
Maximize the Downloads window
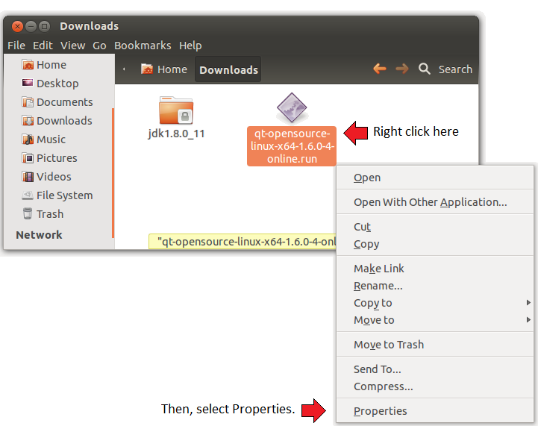pos(44,26)
